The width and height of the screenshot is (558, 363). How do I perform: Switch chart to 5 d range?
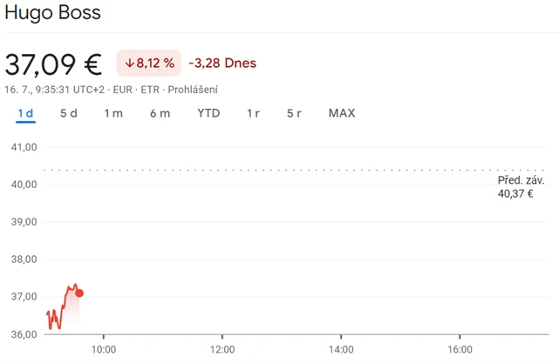pyautogui.click(x=68, y=113)
